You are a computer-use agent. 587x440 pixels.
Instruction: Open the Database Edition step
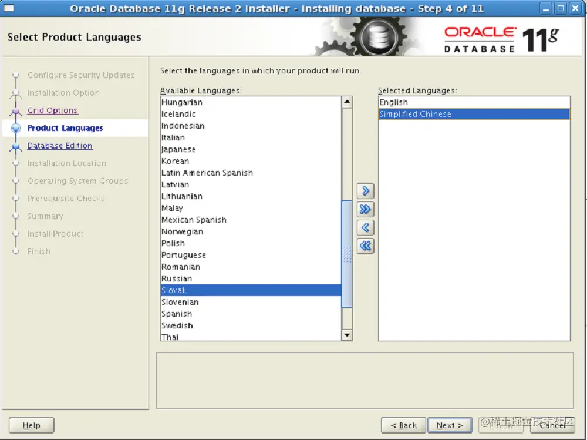pyautogui.click(x=59, y=146)
